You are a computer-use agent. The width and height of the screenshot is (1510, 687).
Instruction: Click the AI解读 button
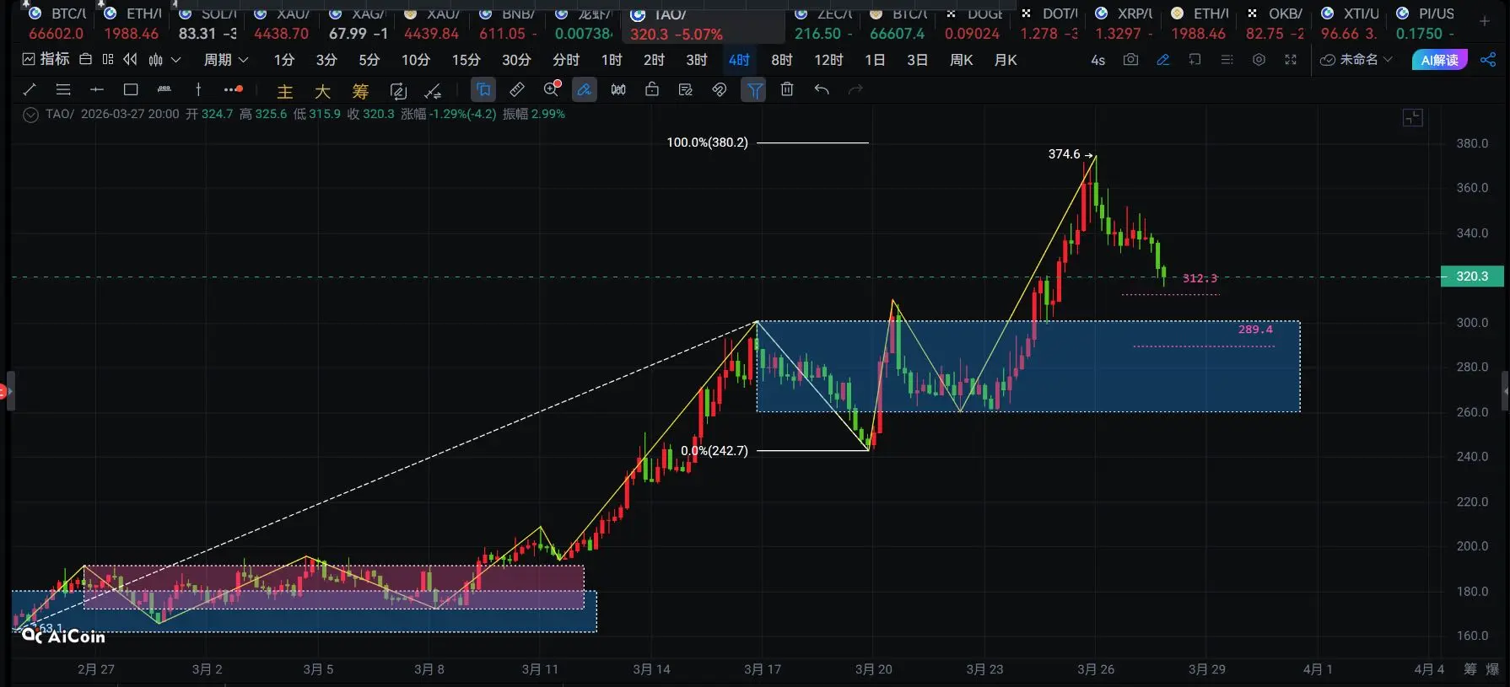[1439, 60]
